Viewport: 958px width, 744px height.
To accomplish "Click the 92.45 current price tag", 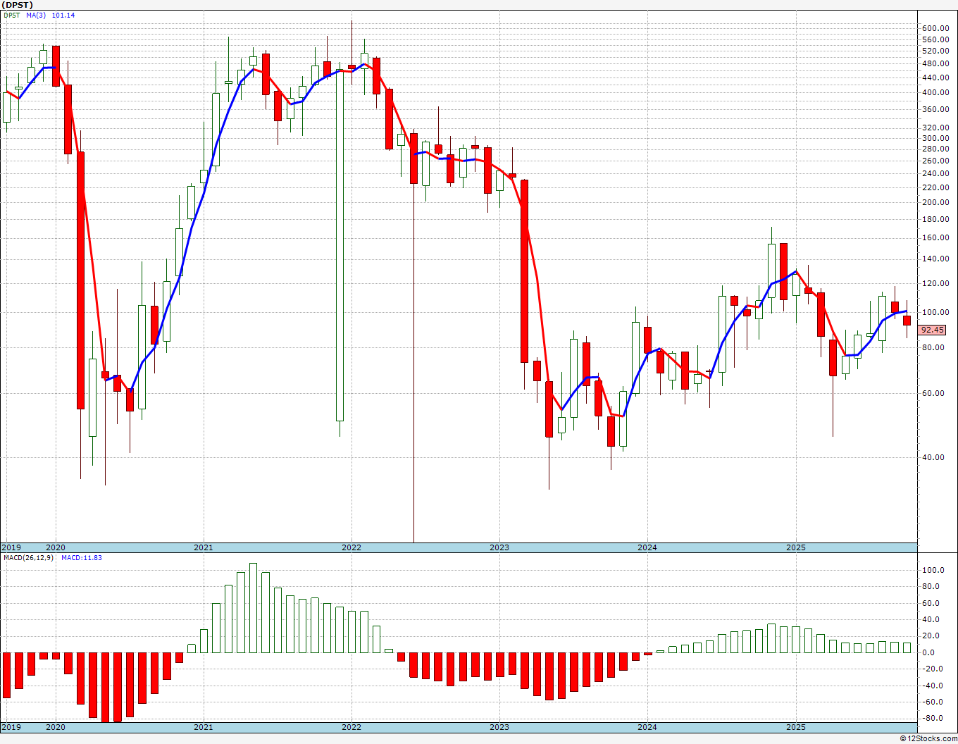I will [933, 330].
